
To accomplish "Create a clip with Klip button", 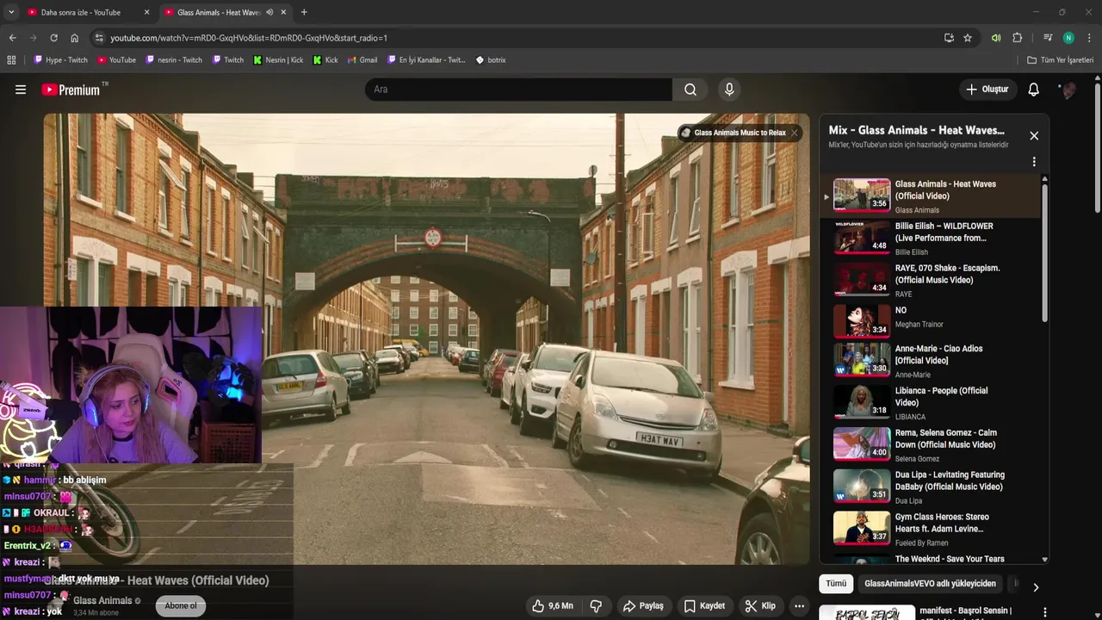I will click(x=760, y=606).
